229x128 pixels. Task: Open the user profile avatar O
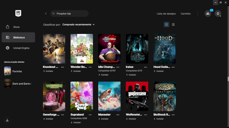(x=218, y=13)
